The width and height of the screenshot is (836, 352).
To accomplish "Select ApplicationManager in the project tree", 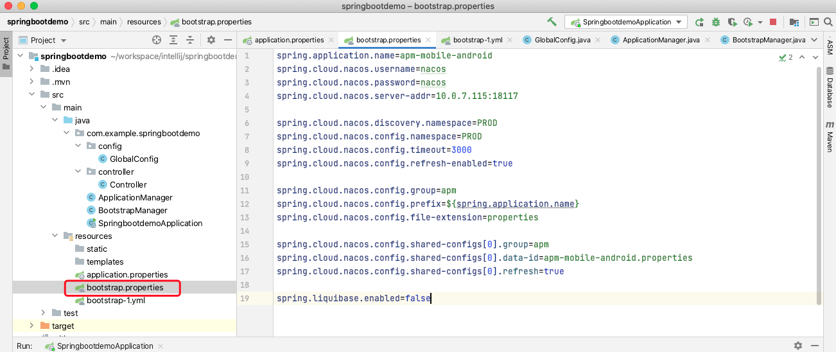I will (x=130, y=197).
